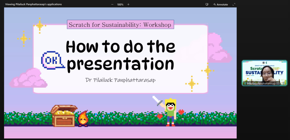Viewport: 290px width, 140px height.
Task: Click the red heart left of pixel character
Action: [160, 117]
